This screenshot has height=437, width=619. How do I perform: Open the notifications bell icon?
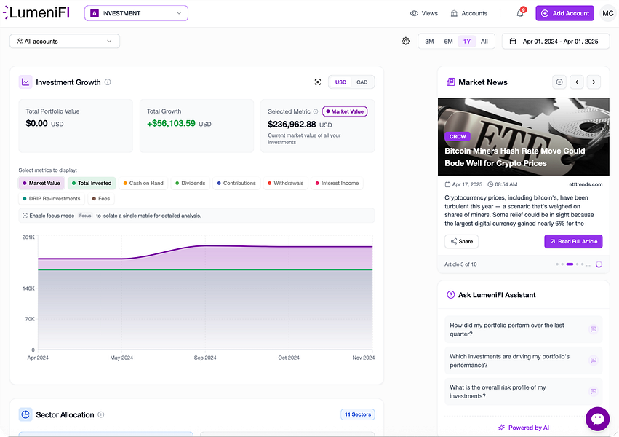520,13
